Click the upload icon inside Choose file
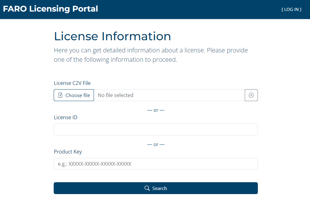This screenshot has width=310, height=200. (x=61, y=95)
